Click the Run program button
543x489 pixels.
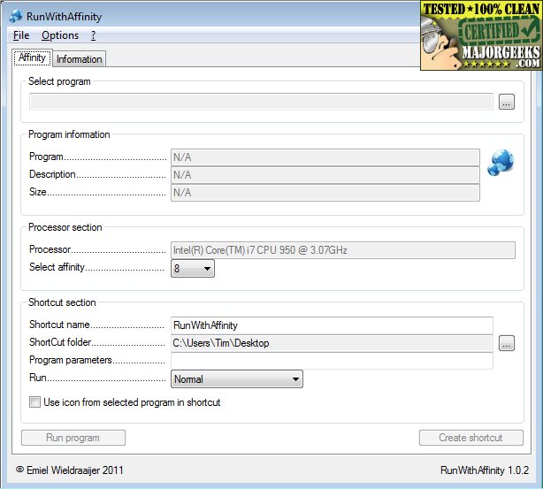(x=73, y=438)
